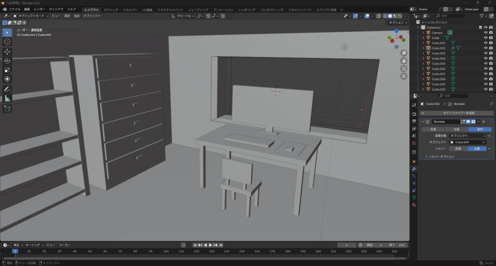Open the Modifiers wrench tab in Properties
Viewport: 496px width, 266px height.
(x=414, y=169)
